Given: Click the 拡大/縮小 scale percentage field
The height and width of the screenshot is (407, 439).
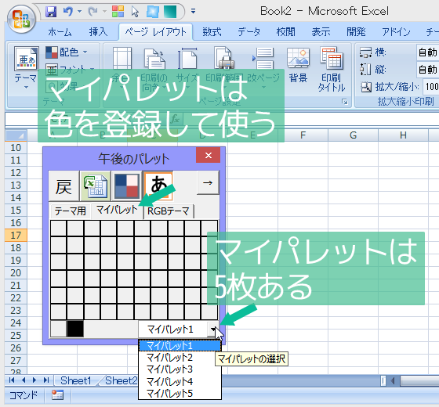Looking at the screenshot, I should [x=431, y=87].
